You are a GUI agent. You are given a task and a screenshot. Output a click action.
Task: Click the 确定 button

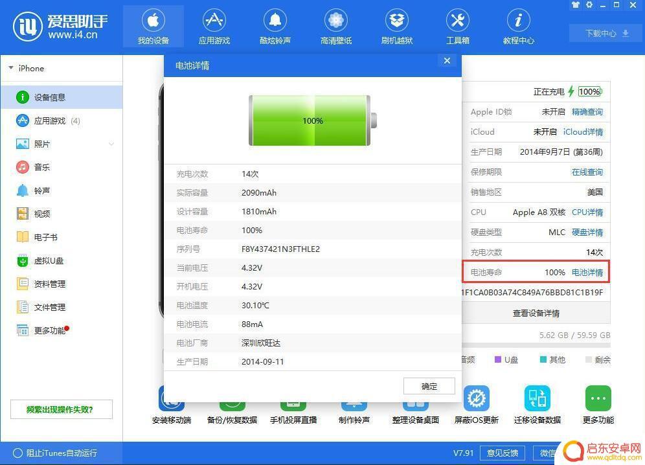(429, 387)
